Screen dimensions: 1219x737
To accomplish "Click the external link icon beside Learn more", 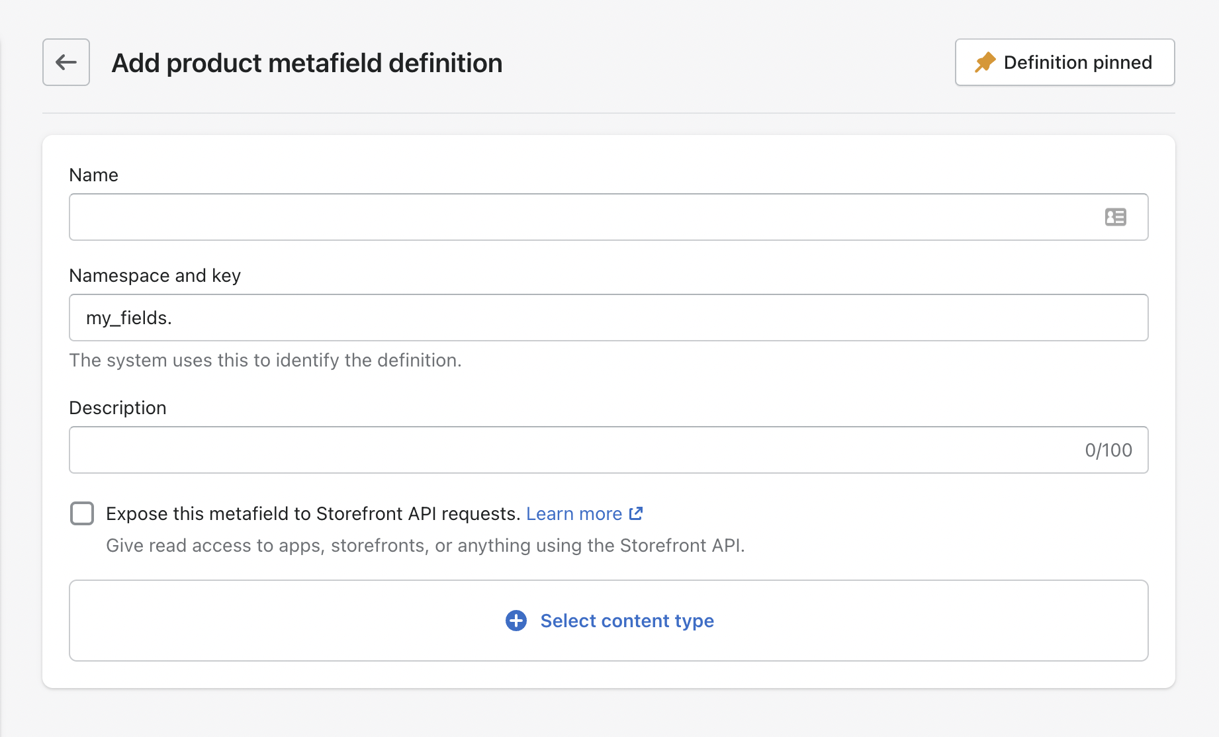I will point(636,513).
